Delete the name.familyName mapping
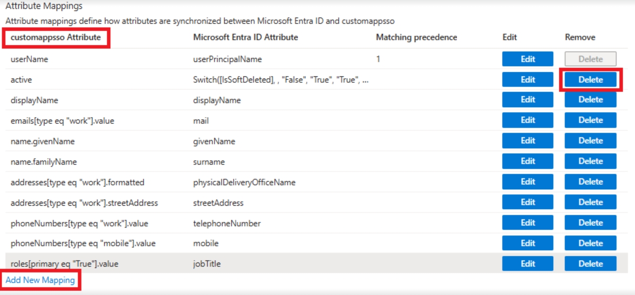 [x=591, y=161]
